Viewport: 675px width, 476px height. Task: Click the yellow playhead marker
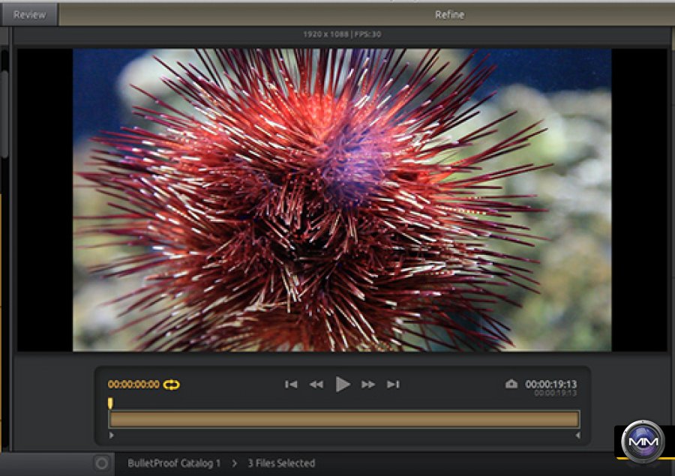click(110, 403)
